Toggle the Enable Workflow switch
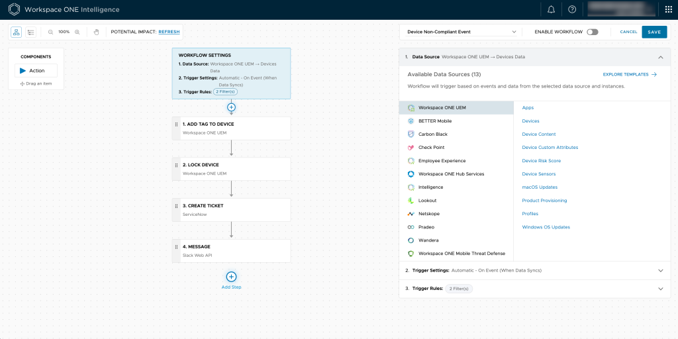The image size is (678, 339). (x=593, y=32)
